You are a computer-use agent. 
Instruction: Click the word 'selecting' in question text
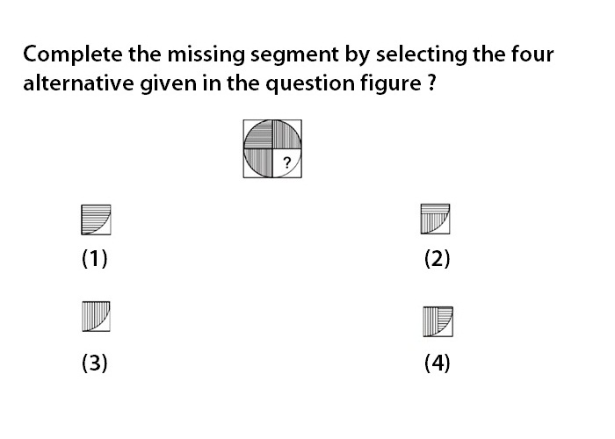tap(421, 54)
